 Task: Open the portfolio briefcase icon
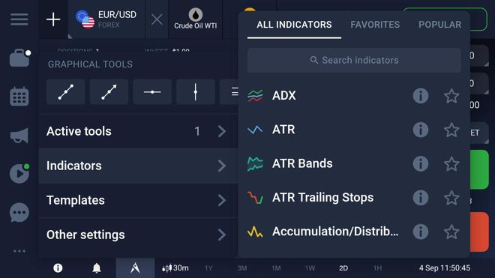(x=19, y=58)
